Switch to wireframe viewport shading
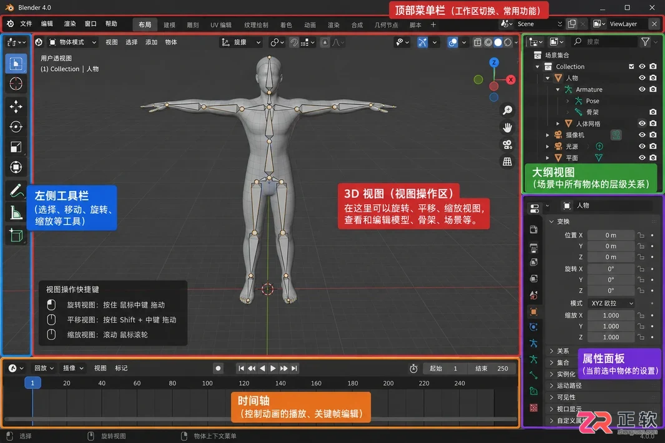 488,42
